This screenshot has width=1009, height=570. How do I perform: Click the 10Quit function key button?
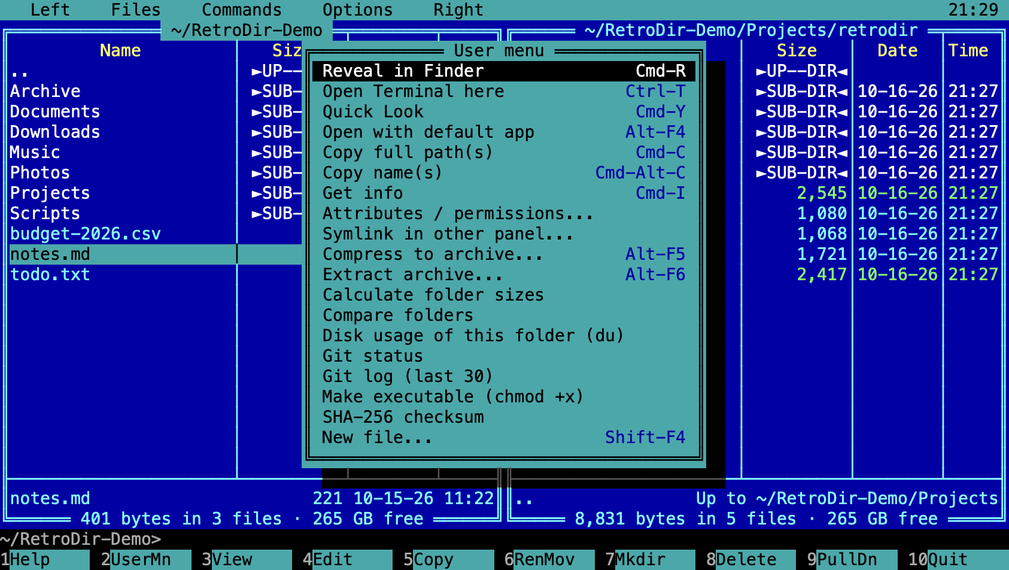coord(958,559)
